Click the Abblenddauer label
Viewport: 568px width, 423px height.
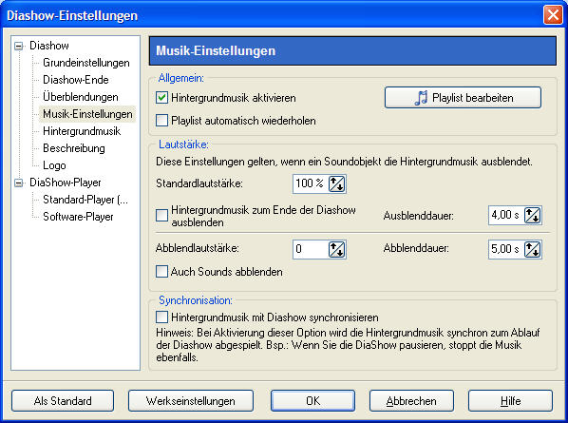(416, 248)
